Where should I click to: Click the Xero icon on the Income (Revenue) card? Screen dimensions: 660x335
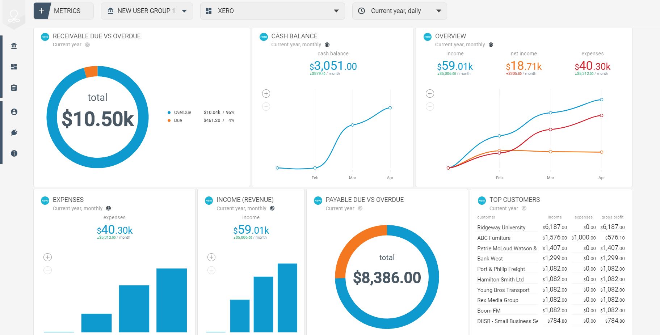[x=209, y=200]
